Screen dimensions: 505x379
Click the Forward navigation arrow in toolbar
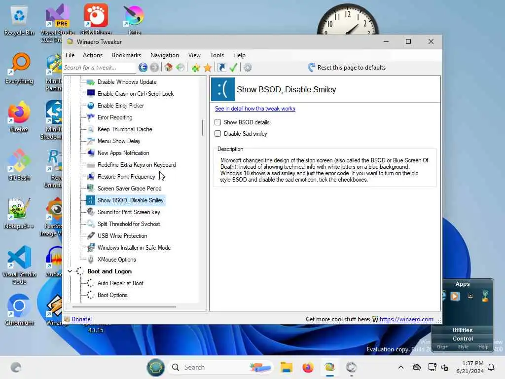[154, 67]
